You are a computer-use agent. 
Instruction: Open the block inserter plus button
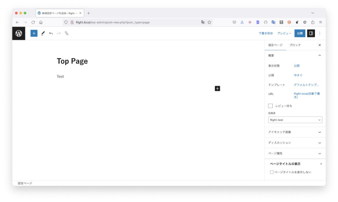point(34,33)
